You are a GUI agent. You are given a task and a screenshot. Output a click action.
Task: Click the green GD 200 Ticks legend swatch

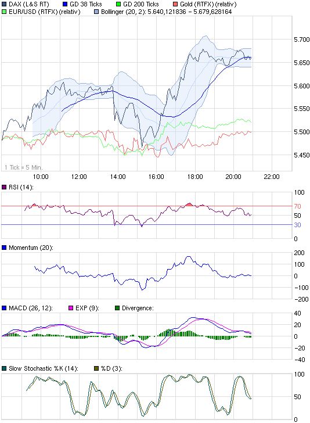[118, 4]
